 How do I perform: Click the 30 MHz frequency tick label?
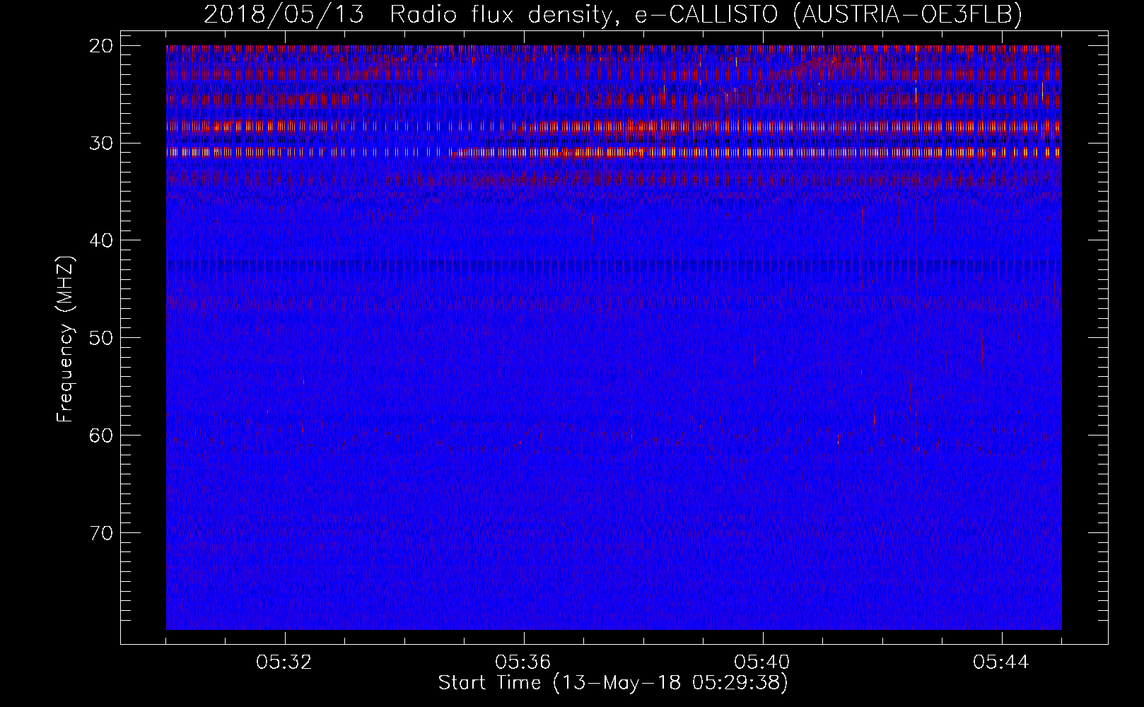101,143
